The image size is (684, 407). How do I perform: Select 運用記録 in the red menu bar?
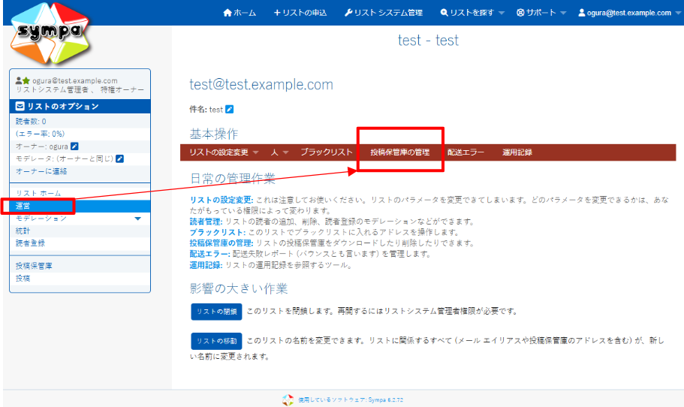(517, 152)
